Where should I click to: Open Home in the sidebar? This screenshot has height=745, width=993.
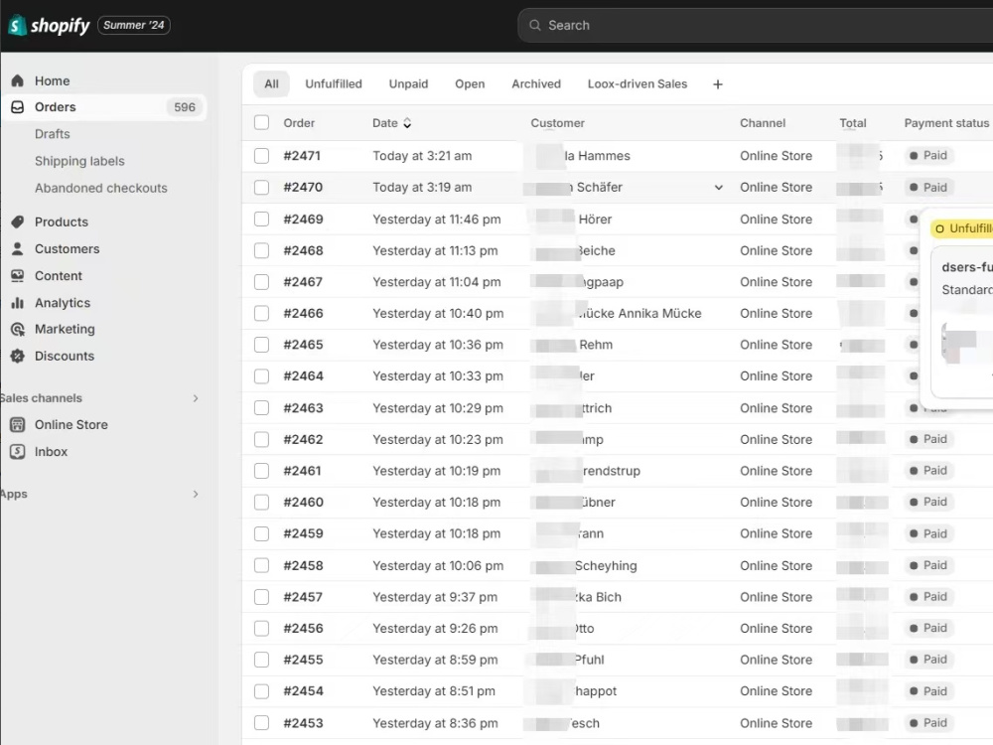tap(52, 80)
